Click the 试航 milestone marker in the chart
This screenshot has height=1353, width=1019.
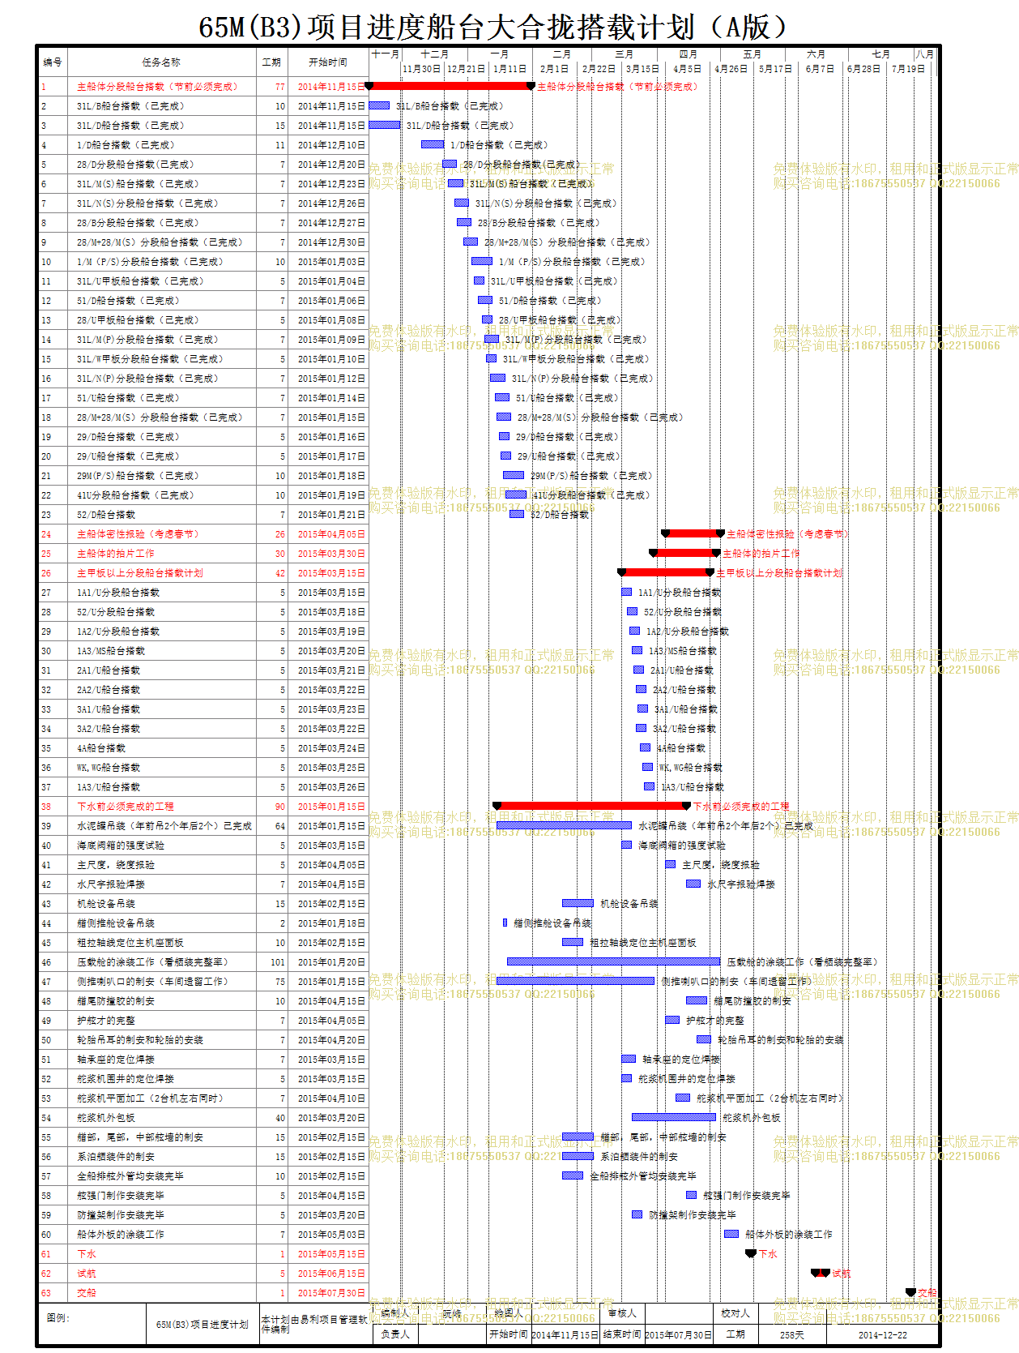coord(821,1273)
